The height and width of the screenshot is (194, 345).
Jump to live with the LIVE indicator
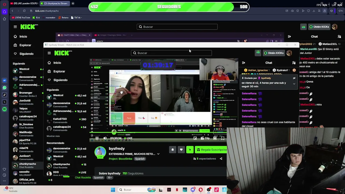point(128,138)
